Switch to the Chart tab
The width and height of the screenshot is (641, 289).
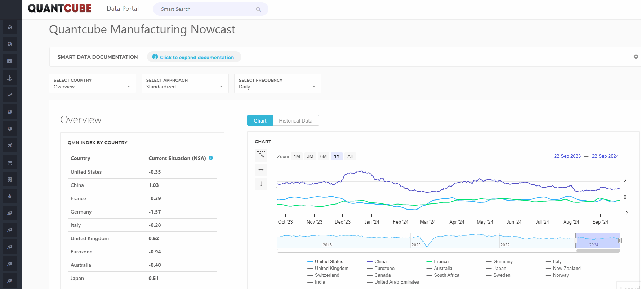point(260,121)
